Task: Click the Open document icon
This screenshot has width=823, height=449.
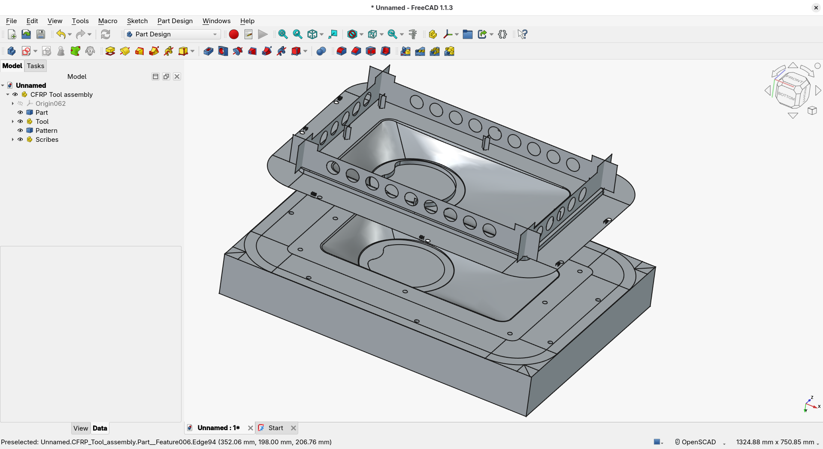Action: click(26, 34)
